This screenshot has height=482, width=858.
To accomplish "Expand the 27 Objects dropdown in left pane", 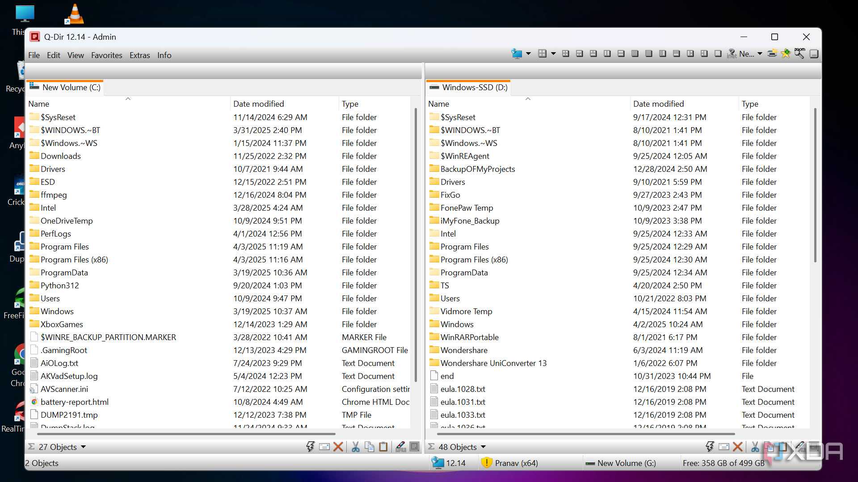I will [83, 447].
